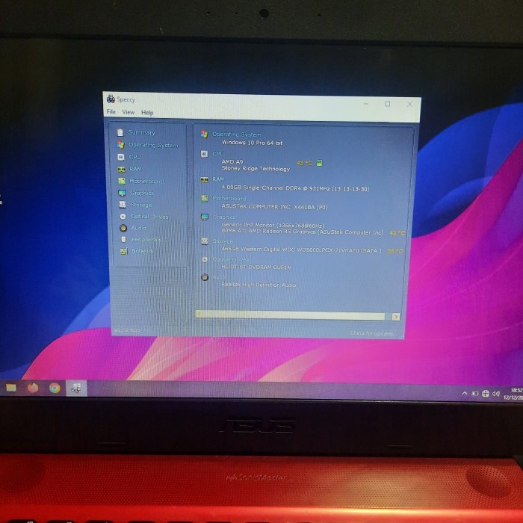The height and width of the screenshot is (523, 523).
Task: Click the Audio speaker icon in summary pane
Action: [x=205, y=277]
